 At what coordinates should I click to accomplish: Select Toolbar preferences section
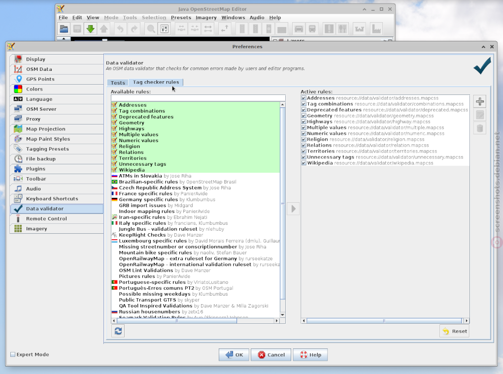pos(57,179)
